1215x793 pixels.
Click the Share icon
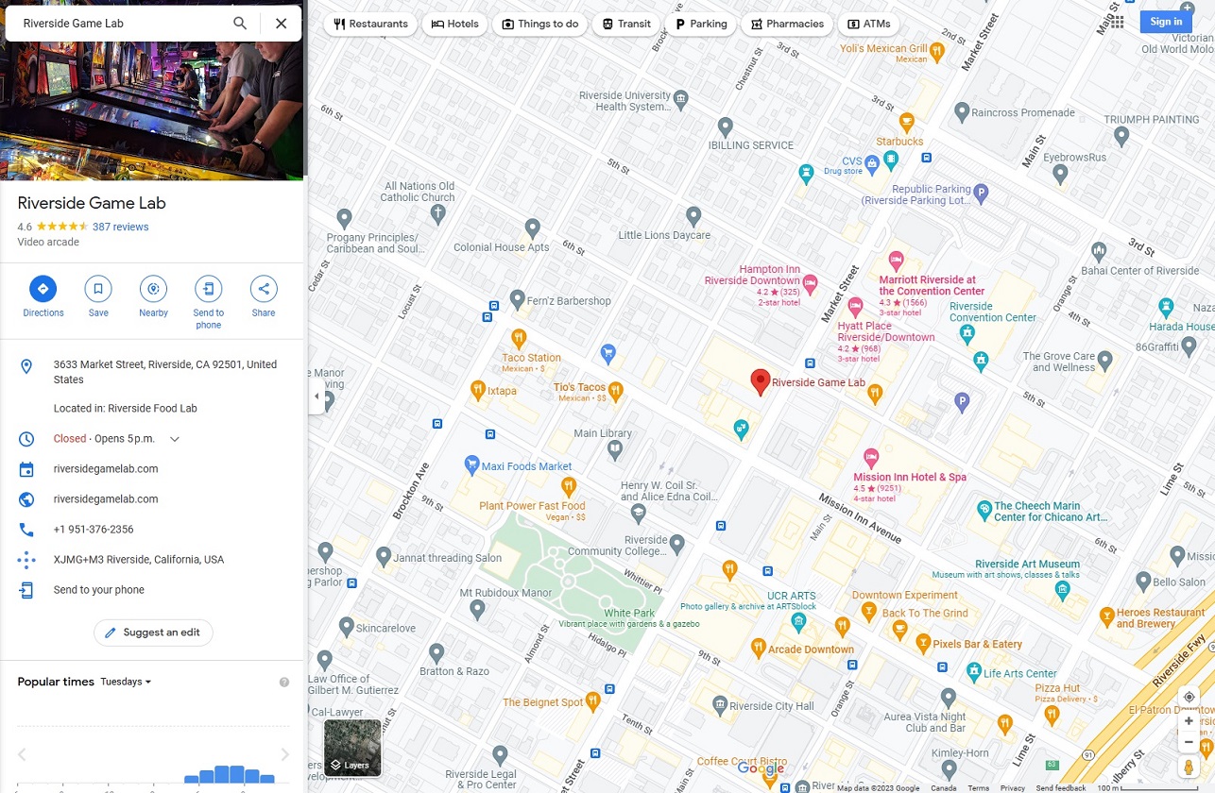[264, 289]
